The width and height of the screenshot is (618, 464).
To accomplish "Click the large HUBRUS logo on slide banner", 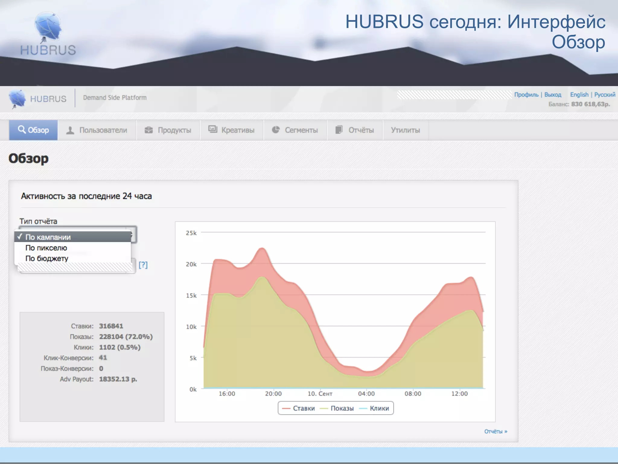I will coord(48,34).
